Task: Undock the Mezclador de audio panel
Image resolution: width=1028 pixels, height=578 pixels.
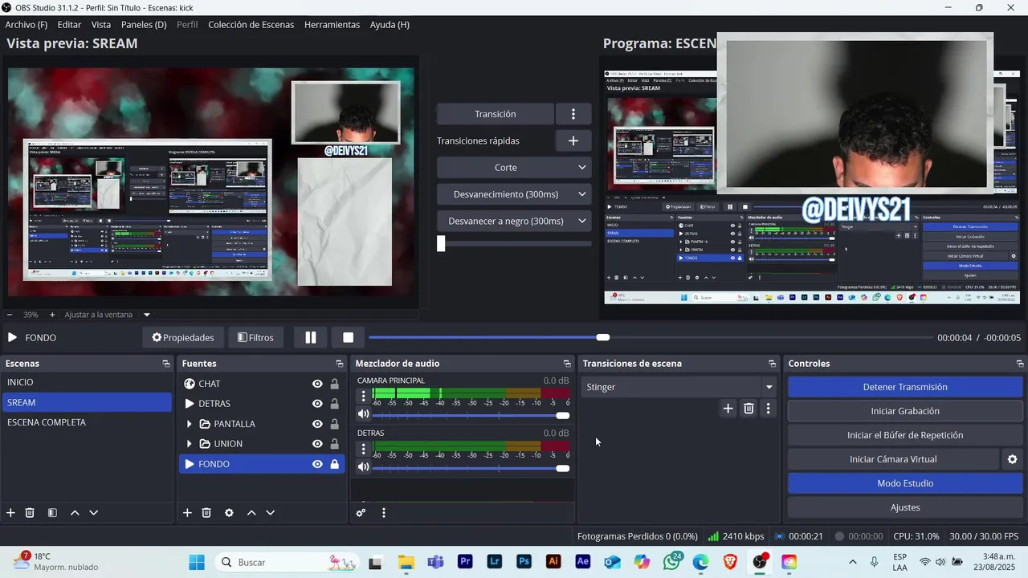Action: pos(567,364)
